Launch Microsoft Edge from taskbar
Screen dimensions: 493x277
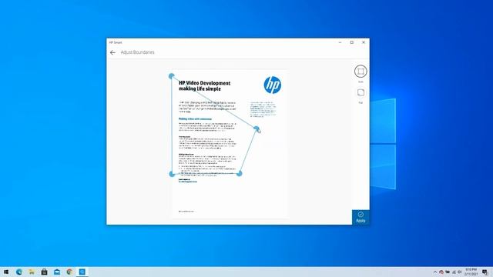pyautogui.click(x=19, y=272)
